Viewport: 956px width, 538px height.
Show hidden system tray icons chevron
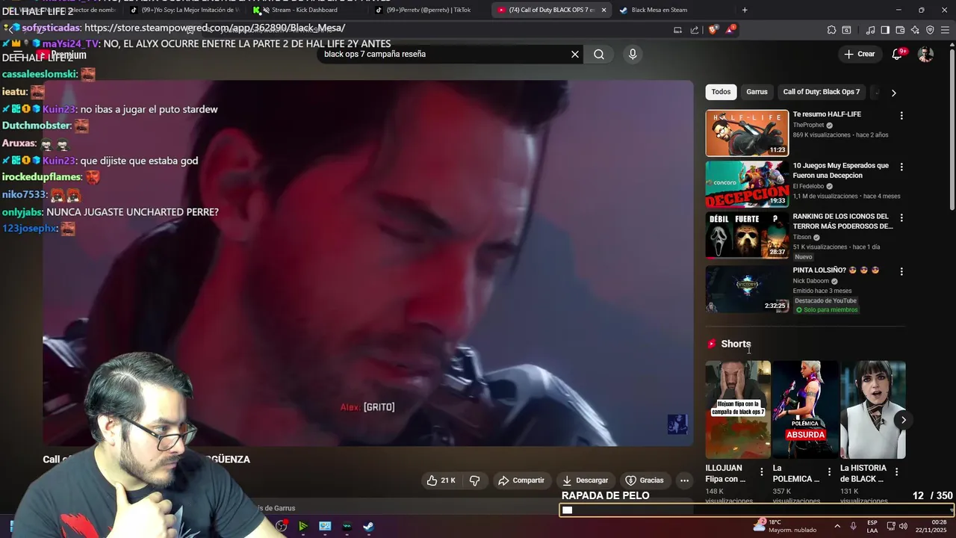click(836, 527)
